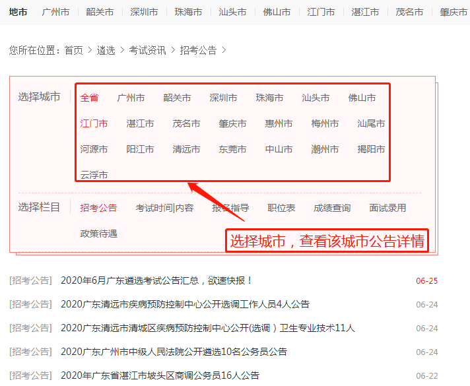Click the 选择栏目 label

tap(39, 207)
